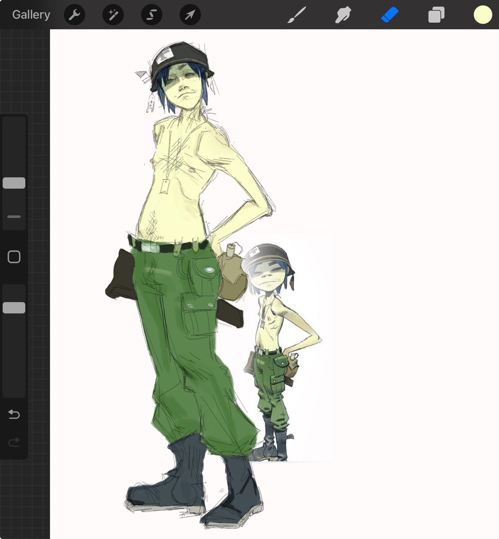Select the Brush tool
Viewport: 499px width, 539px height.
tap(296, 15)
